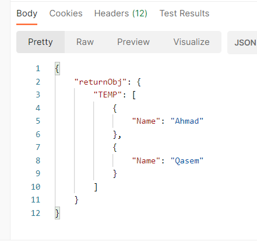The image size is (257, 241).
Task: Click the "Qasem" value on line 8
Action: point(187,160)
